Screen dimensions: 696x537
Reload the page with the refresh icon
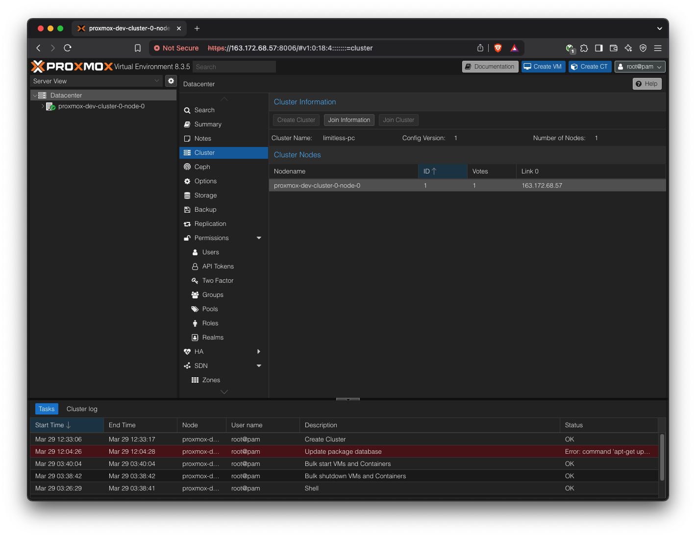click(x=68, y=48)
